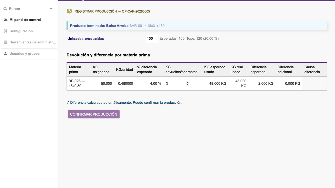Click the Devolución y diferencia heading
This screenshot has height=188, width=335.
point(108,55)
